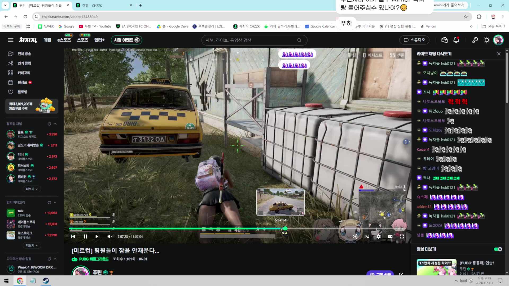Screen dimensions: 509x286
Task: Refresh the 다가오는 방송 일정 list
Action: (x=49, y=259)
